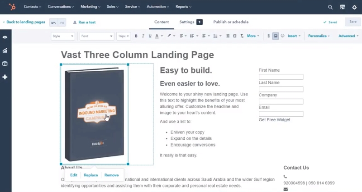The height and width of the screenshot is (192, 362).
Task: Increase the indent
Action: coord(235,36)
